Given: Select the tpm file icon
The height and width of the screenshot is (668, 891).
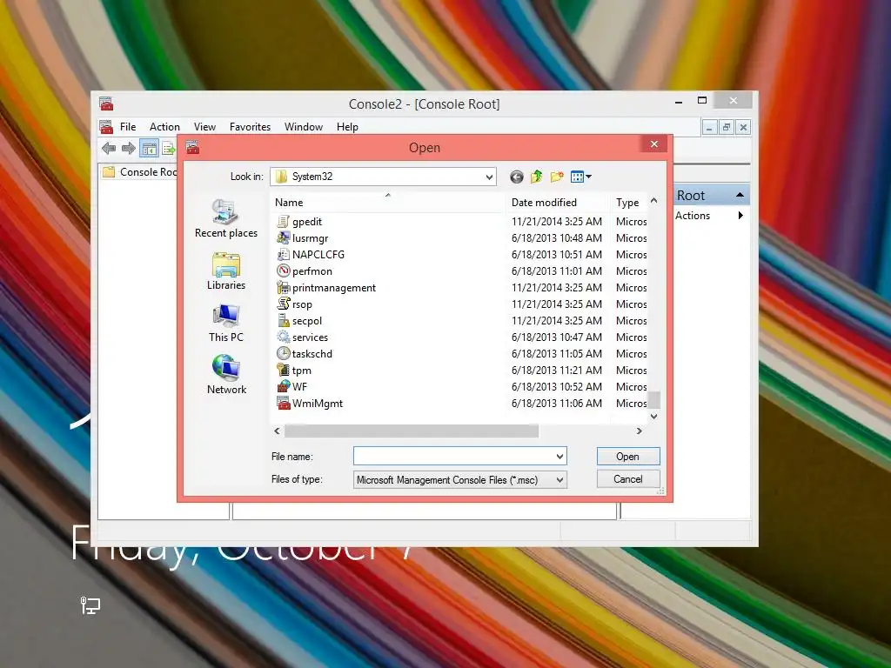Looking at the screenshot, I should [x=283, y=370].
